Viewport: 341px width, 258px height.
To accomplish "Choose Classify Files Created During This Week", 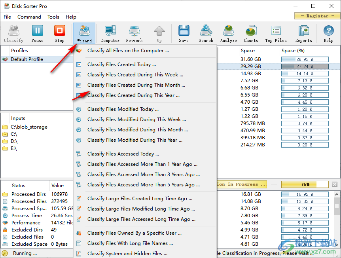I will (x=145, y=75).
